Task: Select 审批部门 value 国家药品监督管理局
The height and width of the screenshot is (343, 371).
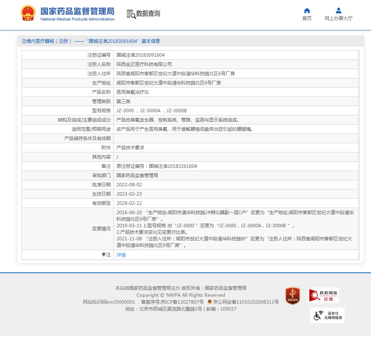Action: [x=137, y=176]
